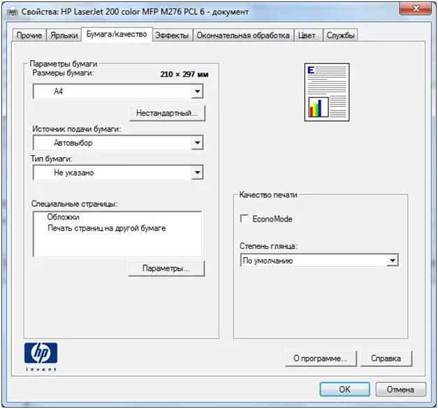Screen dimensions: 438x409
Task: Click the 210 × 297 мм size text
Action: coord(184,74)
